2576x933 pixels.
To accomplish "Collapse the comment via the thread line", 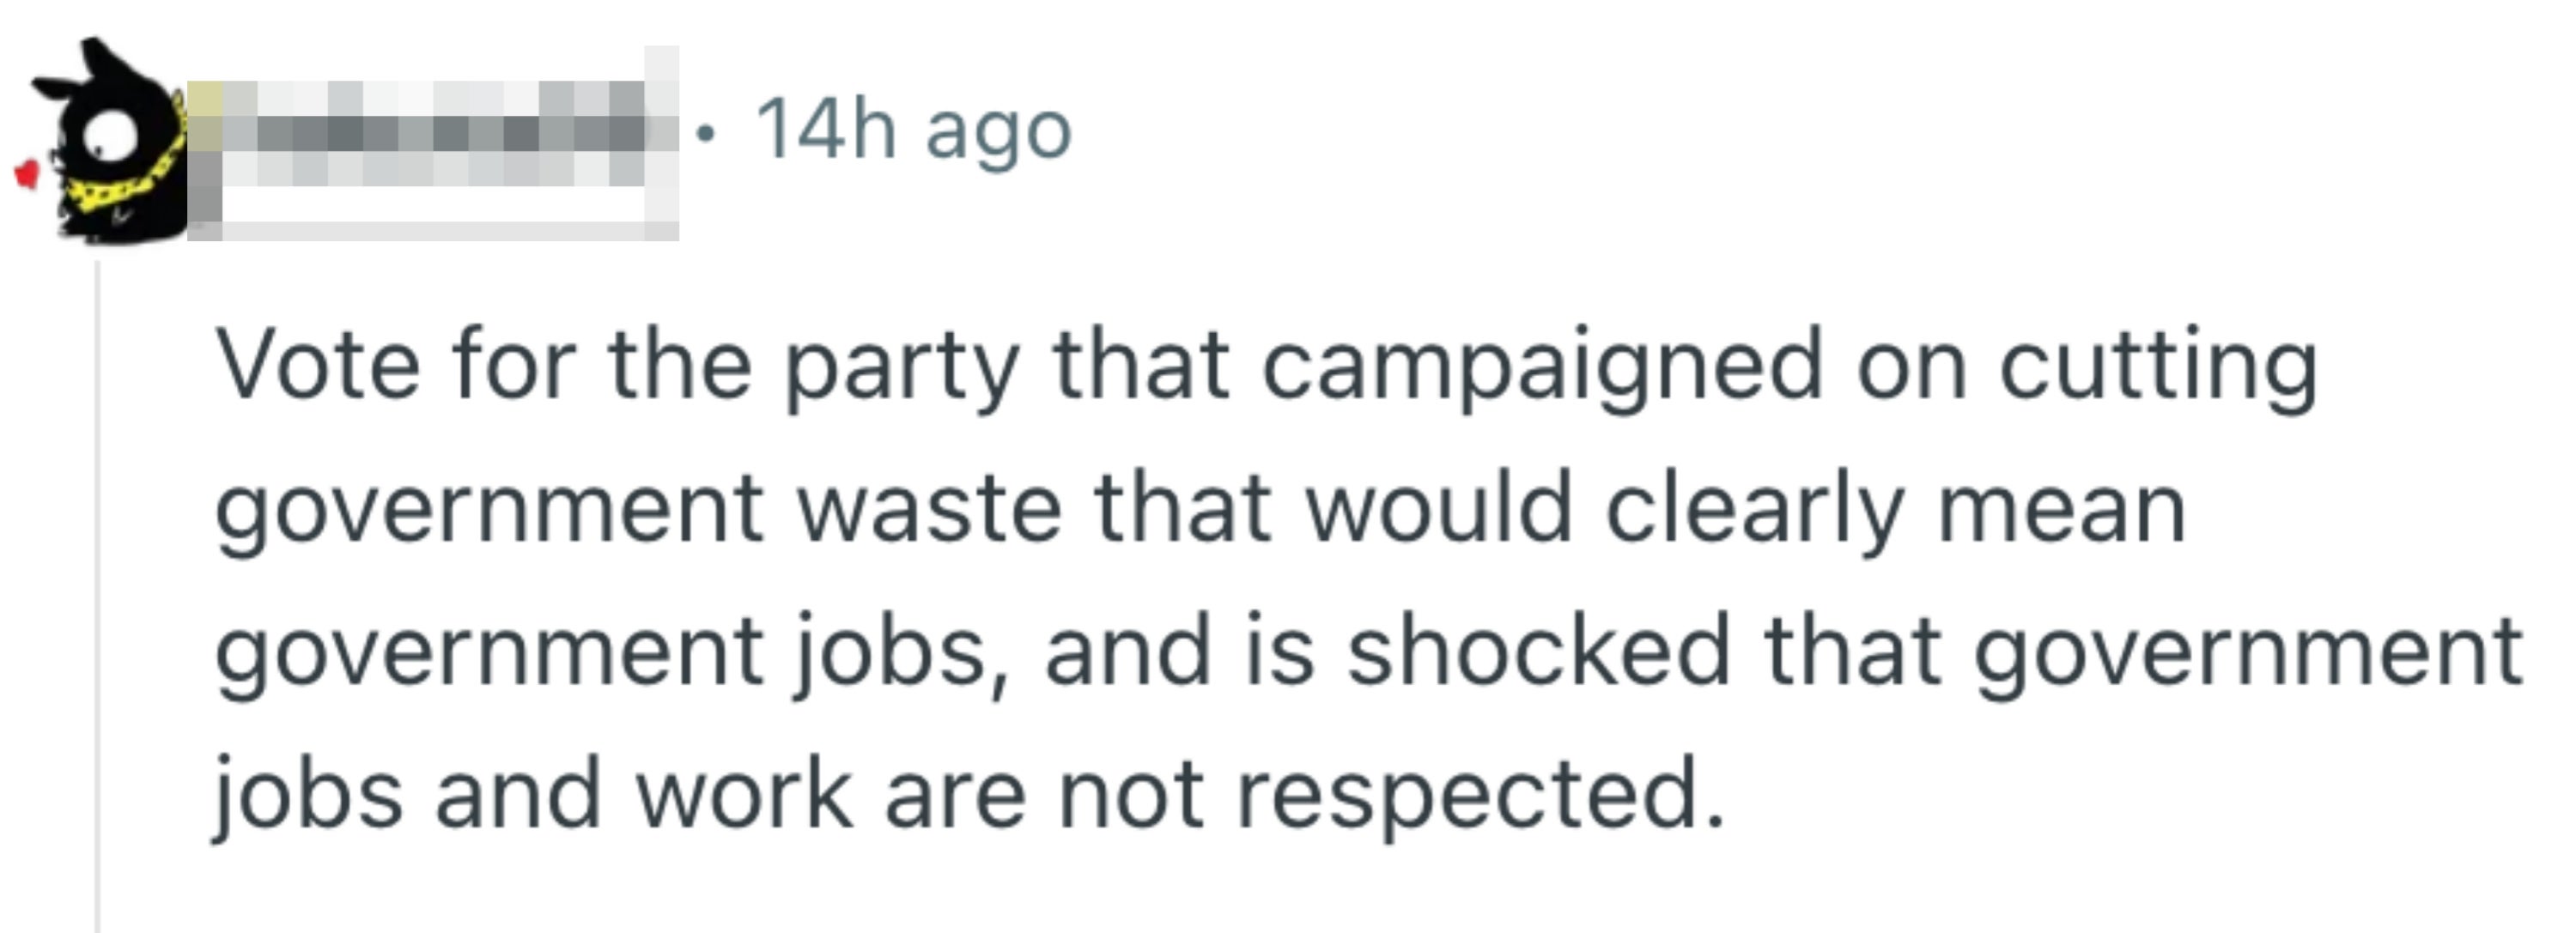I will (x=97, y=597).
